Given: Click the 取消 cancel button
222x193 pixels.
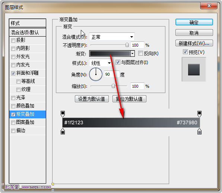Looking at the screenshot, I should pyautogui.click(x=194, y=33).
